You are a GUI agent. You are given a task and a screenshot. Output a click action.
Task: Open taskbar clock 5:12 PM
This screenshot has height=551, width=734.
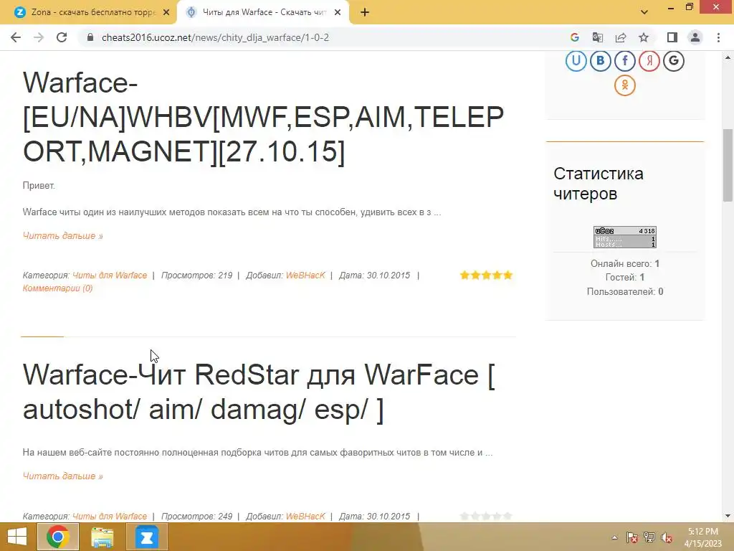pos(702,537)
